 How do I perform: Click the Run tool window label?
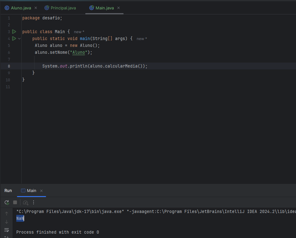[8, 190]
